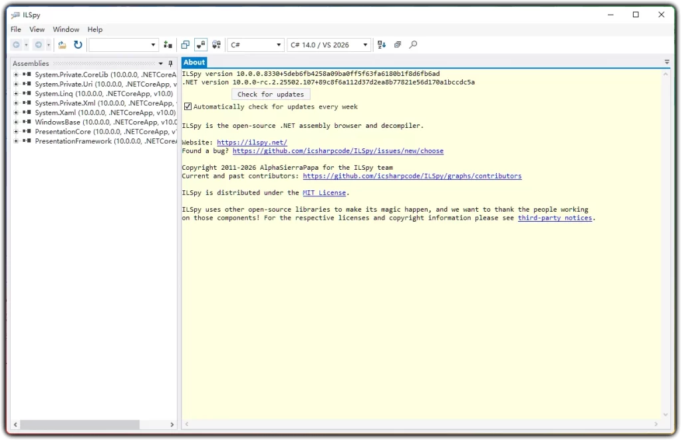Open the C# 14.0 / VS 2026 version dropdown
This screenshot has width=681, height=440.
pos(329,45)
